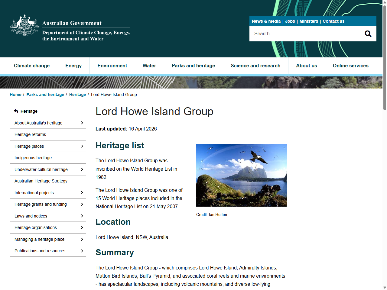The width and height of the screenshot is (387, 290).
Task: Open Publications and resources sidebar link
Action: [40, 251]
